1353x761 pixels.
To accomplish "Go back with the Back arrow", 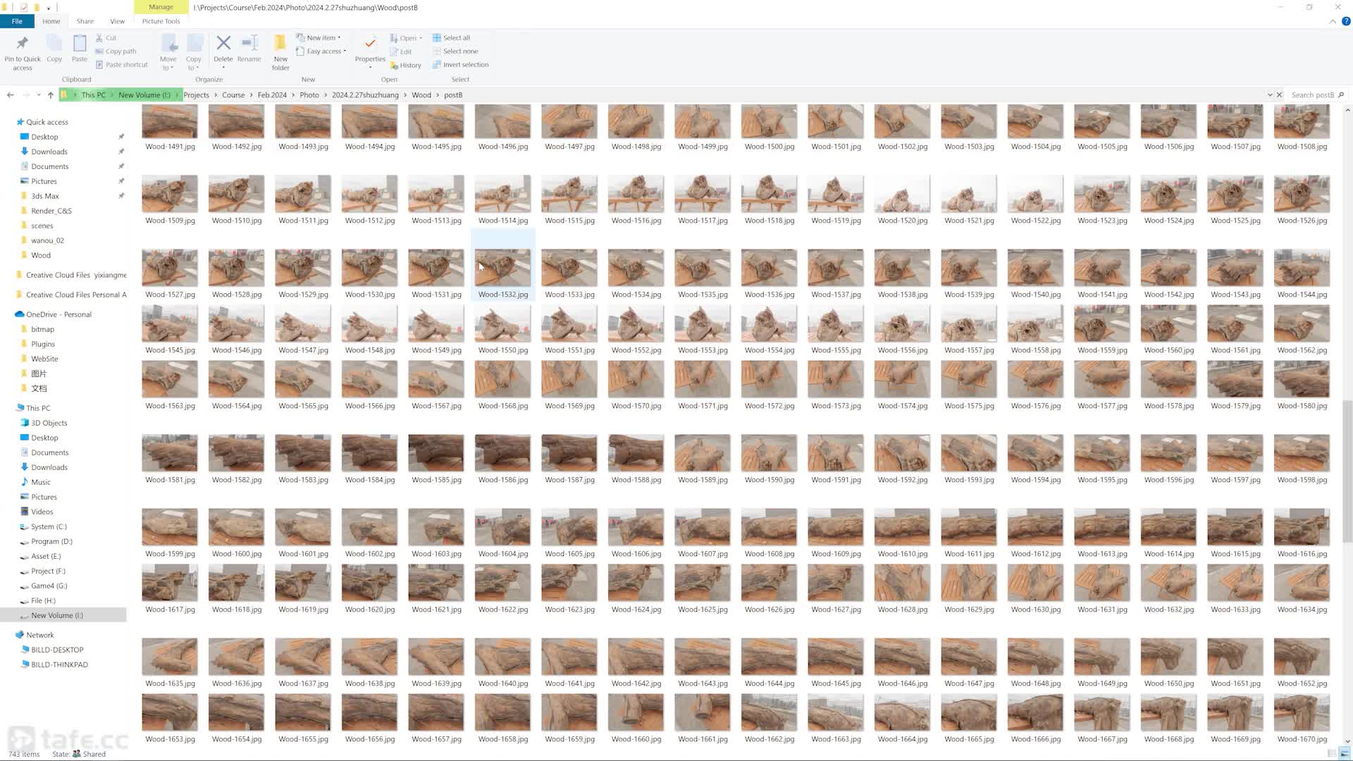I will pyautogui.click(x=10, y=95).
